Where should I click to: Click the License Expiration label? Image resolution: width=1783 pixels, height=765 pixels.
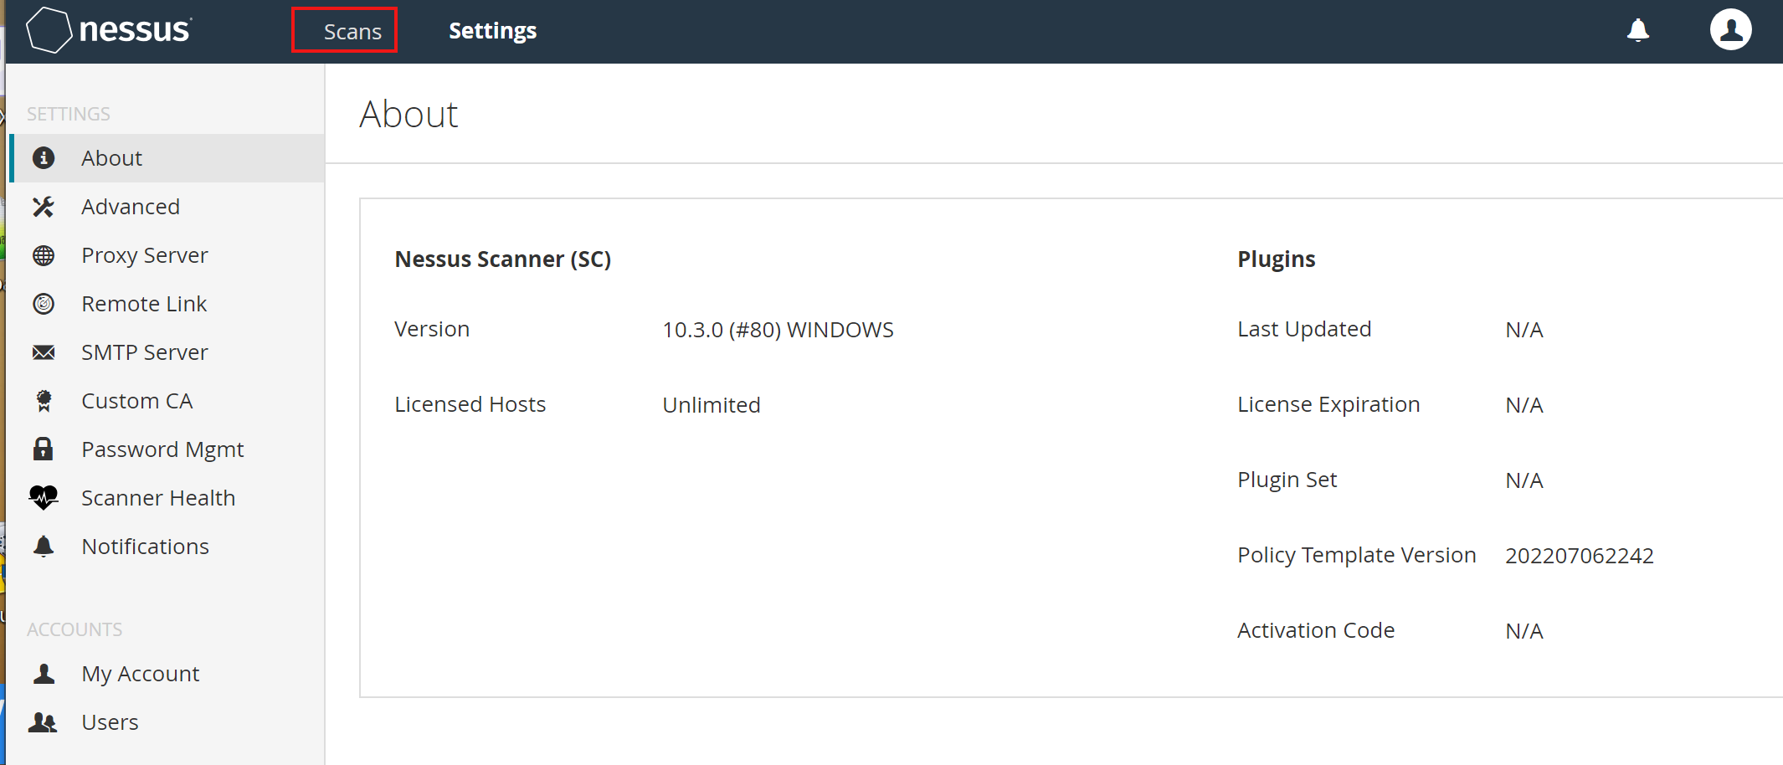coord(1328,404)
